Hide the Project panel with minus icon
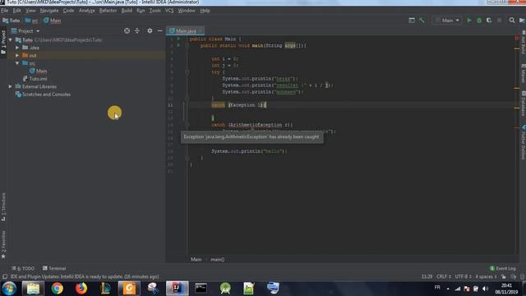 tap(159, 31)
